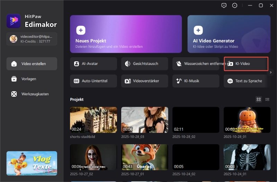Image resolution: width=277 pixels, height=182 pixels.
Task: Switch project list to grid view
Action: pyautogui.click(x=259, y=99)
